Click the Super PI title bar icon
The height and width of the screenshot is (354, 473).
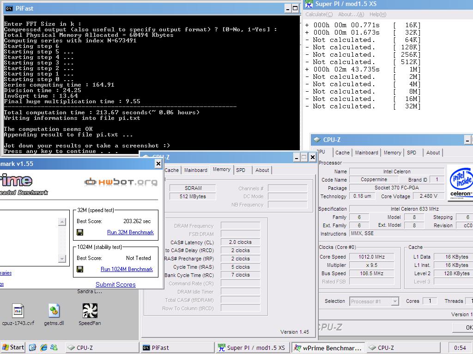[309, 4]
